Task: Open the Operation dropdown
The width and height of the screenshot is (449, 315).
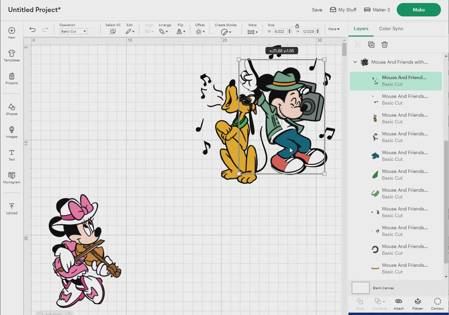Action: pyautogui.click(x=73, y=31)
